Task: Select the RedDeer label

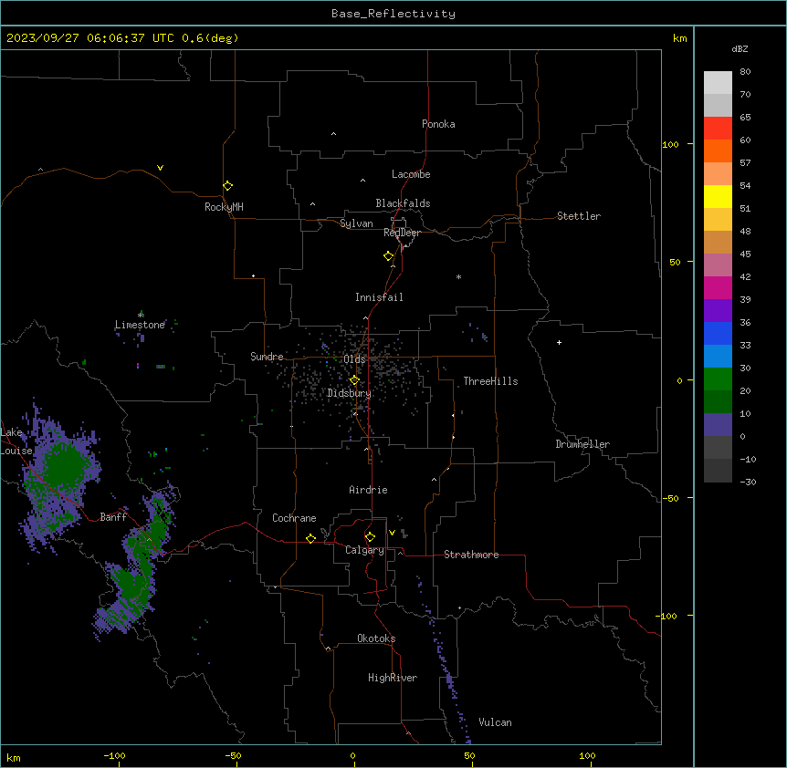Action: 402,233
